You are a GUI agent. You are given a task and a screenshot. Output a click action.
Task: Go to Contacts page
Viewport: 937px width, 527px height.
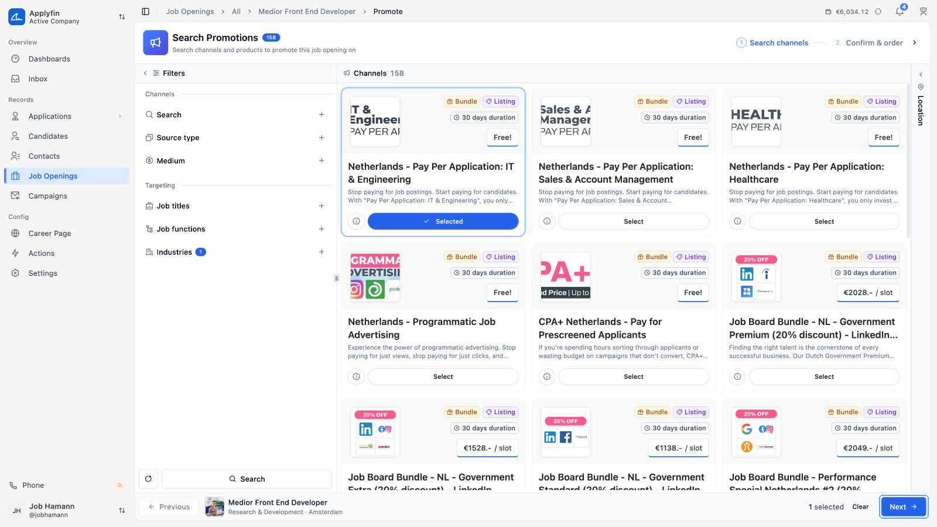pos(67,156)
